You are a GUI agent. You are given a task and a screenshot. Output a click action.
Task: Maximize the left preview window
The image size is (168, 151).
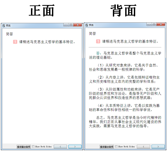pyautogui.click(x=71, y=25)
